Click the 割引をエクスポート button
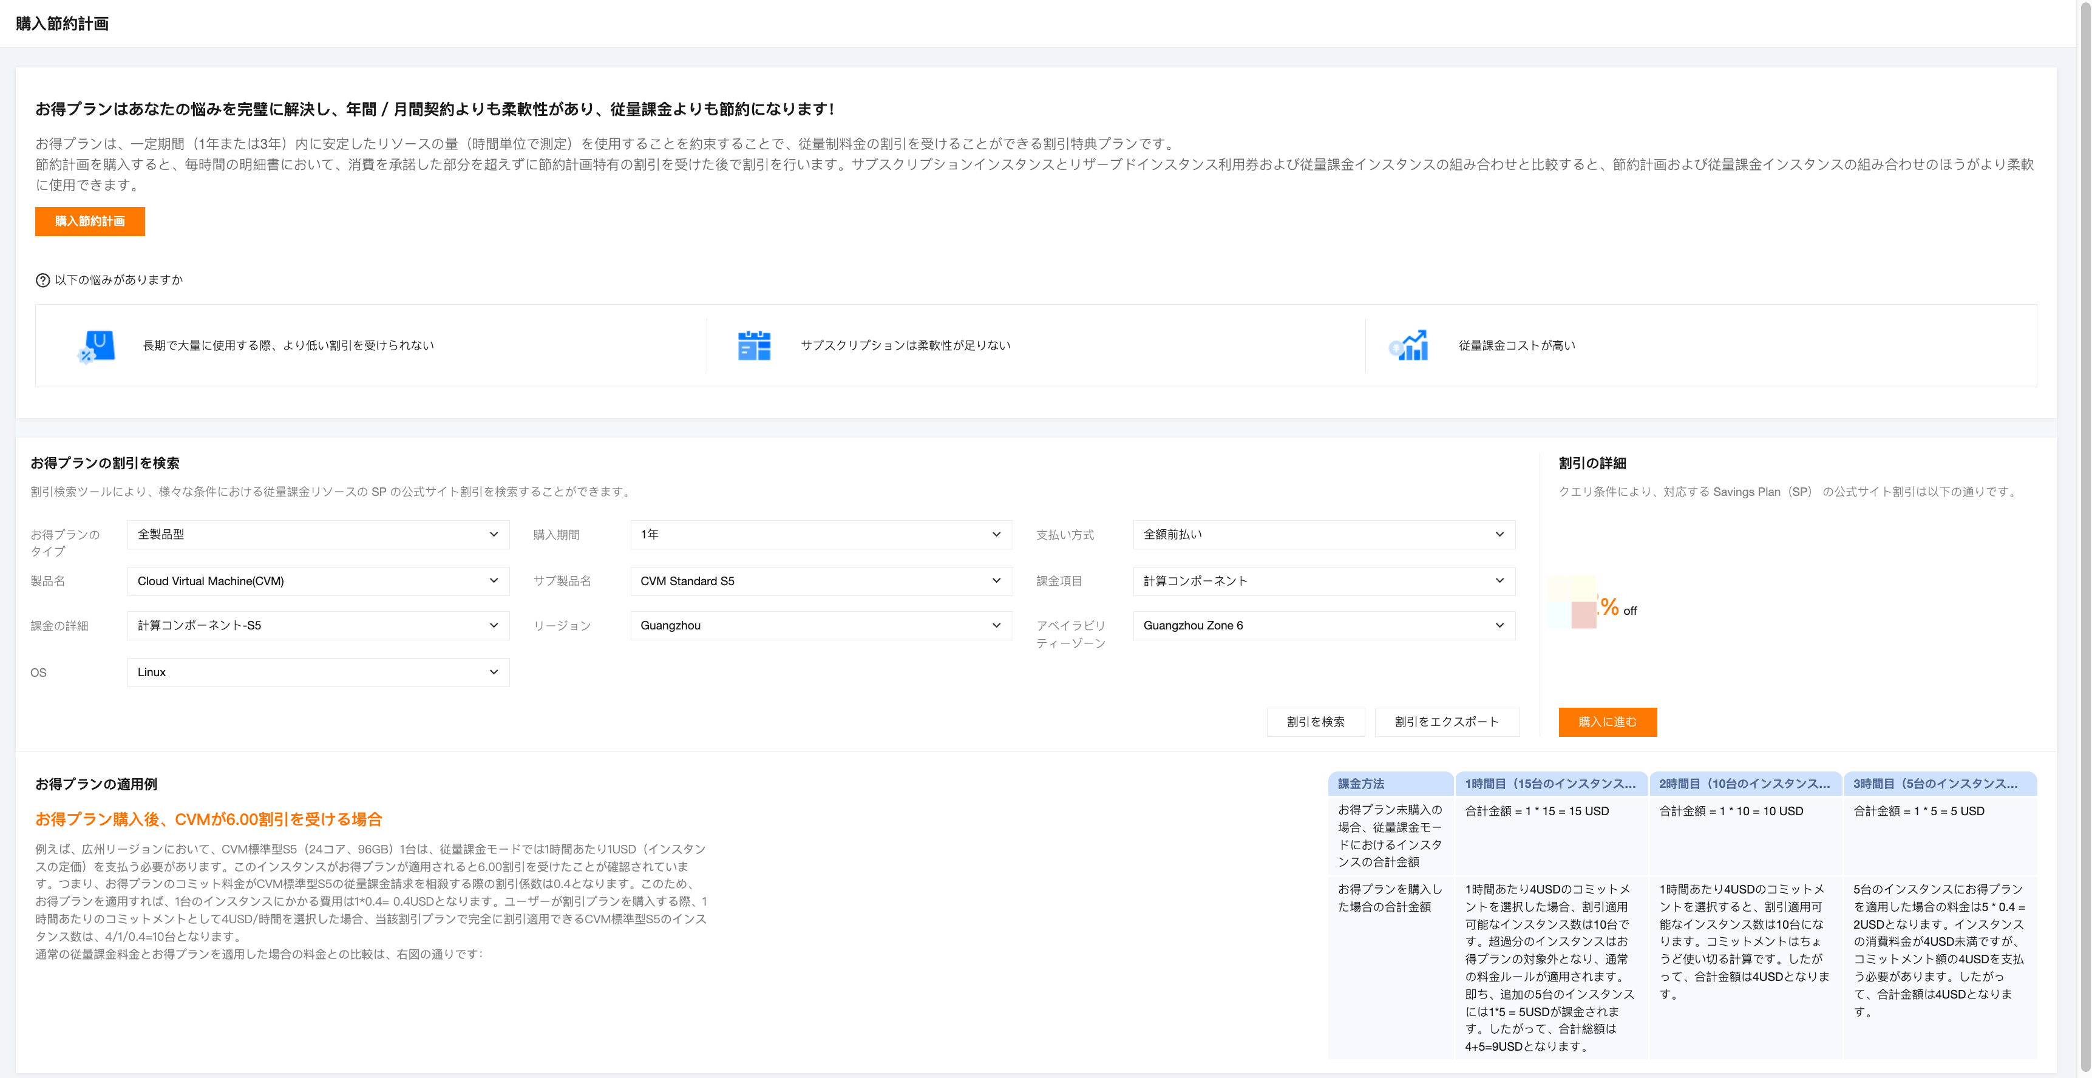The height and width of the screenshot is (1078, 2092). [1447, 722]
